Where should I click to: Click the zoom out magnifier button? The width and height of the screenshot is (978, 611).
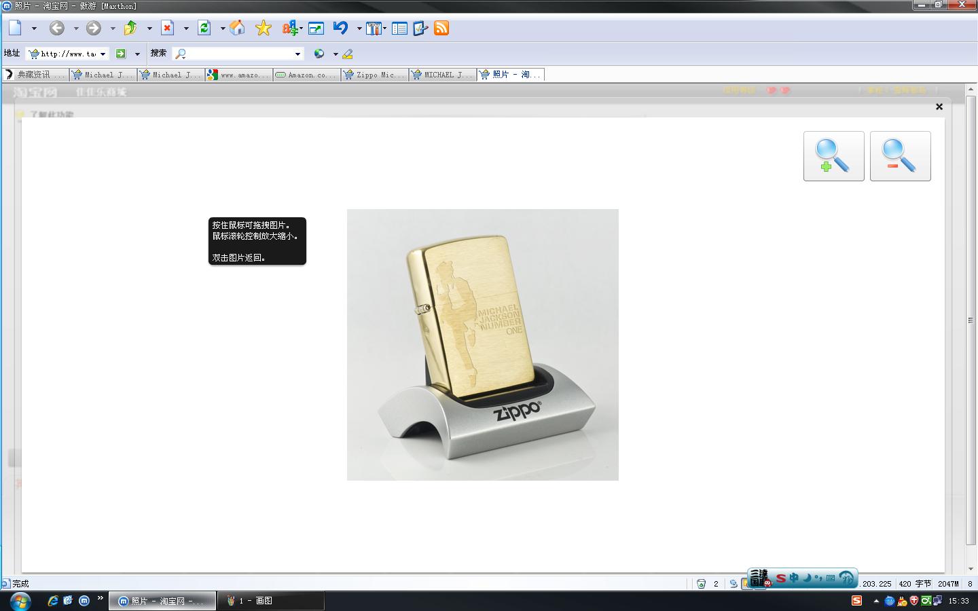click(x=900, y=156)
